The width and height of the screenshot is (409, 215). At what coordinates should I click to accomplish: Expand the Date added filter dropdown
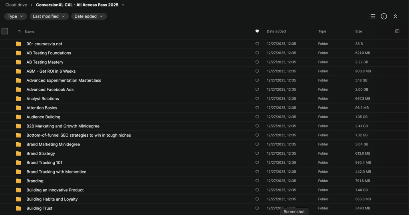89,16
